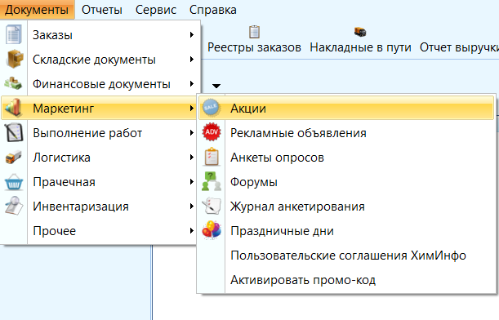
Task: Open Форумы from the submenu
Action: pyautogui.click(x=346, y=181)
